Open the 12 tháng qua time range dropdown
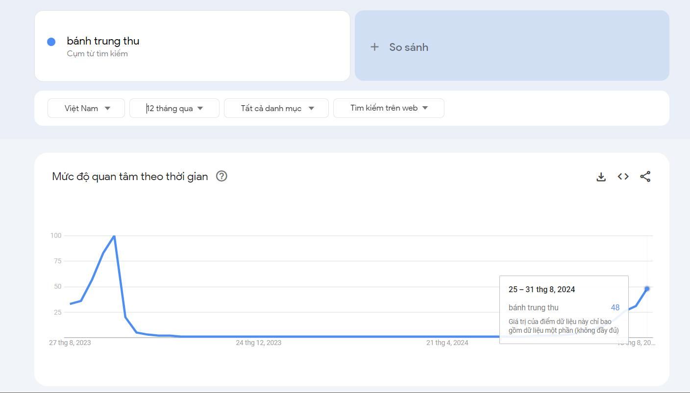Image resolution: width=690 pixels, height=393 pixels. pos(174,108)
